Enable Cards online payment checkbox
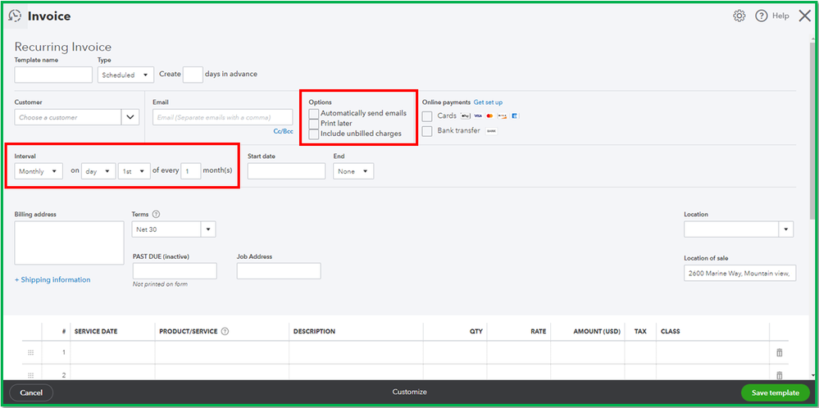Image resolution: width=819 pixels, height=408 pixels. coord(427,116)
